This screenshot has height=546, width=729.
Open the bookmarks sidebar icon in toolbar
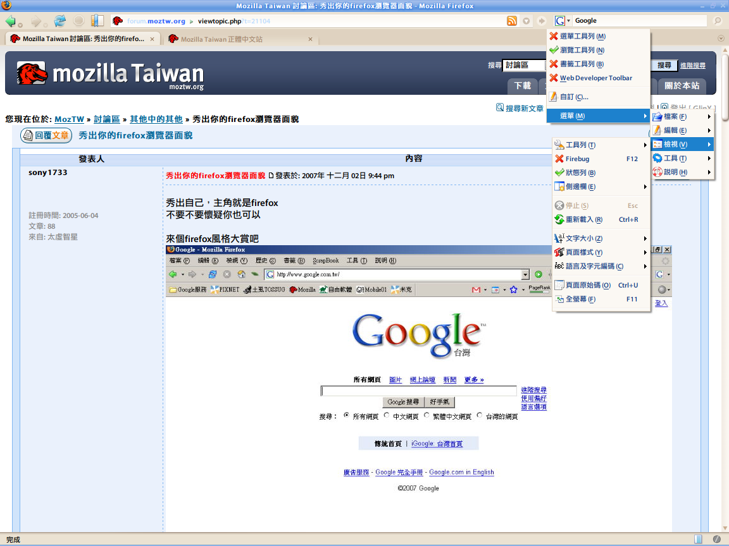click(x=97, y=21)
